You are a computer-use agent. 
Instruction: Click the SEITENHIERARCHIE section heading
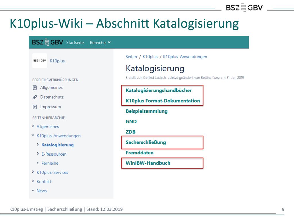(x=49, y=118)
